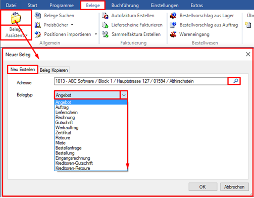The height and width of the screenshot is (198, 254).
Task: Click the Autofaktura Erstellen icon
Action: pos(105,16)
